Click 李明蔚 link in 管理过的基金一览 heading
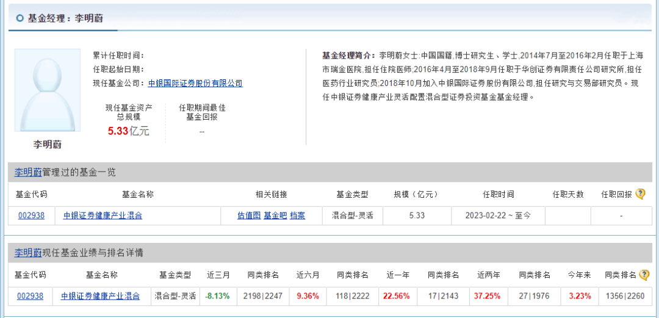The width and height of the screenshot is (659, 318). 28,172
